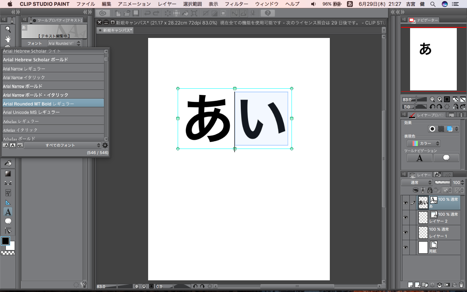Viewport: 467px width, 292px height.
Task: Select the Hand move tool
Action: [8, 39]
